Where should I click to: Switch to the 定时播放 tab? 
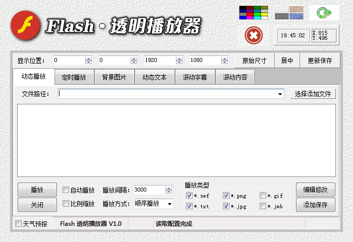pyautogui.click(x=74, y=77)
